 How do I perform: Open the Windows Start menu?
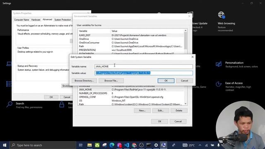(x=5, y=145)
